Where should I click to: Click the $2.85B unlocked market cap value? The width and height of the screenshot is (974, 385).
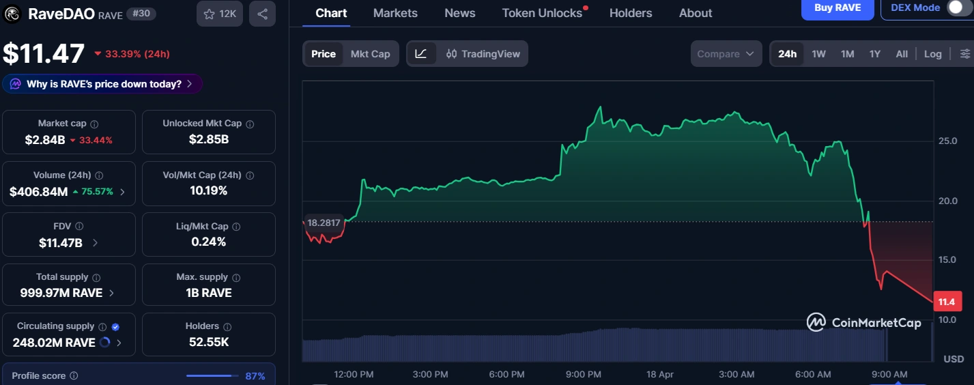pyautogui.click(x=209, y=139)
